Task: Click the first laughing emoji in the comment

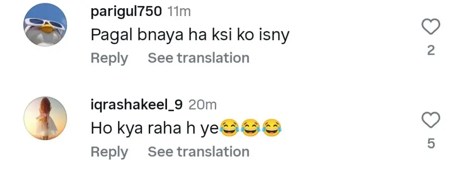Action: 229,128
